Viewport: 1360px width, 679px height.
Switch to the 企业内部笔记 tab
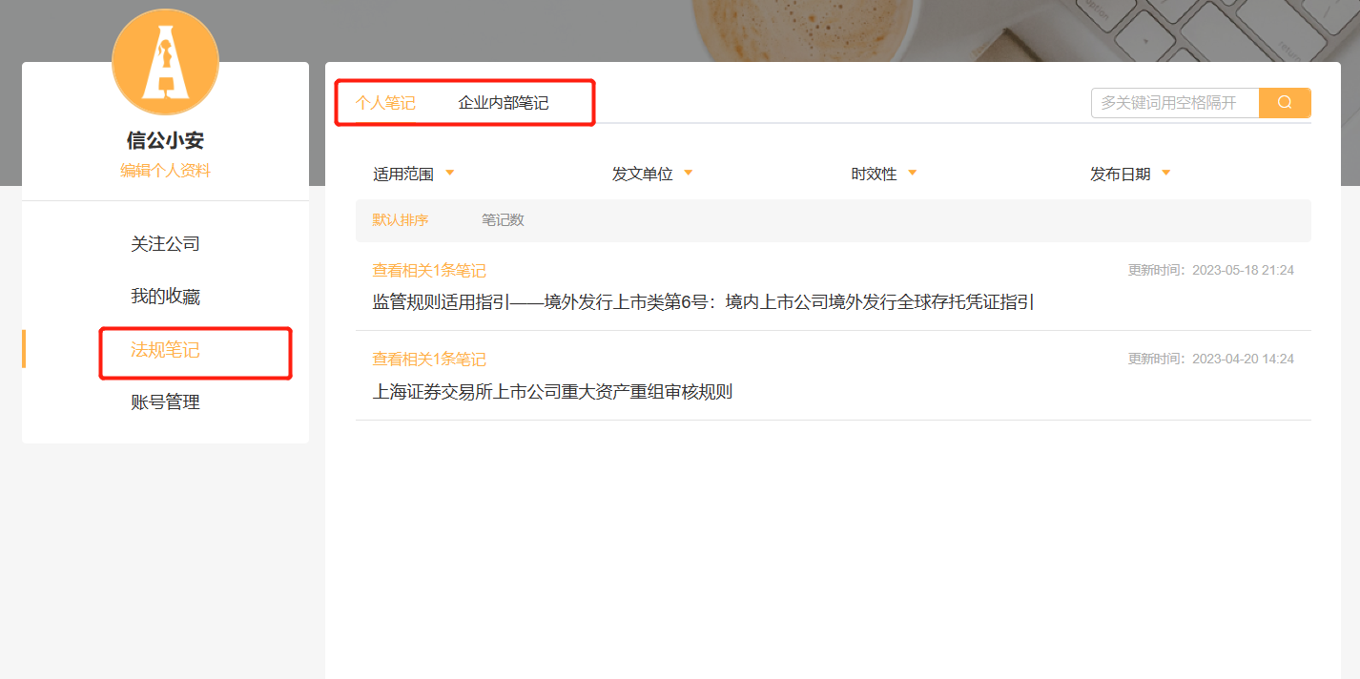504,103
